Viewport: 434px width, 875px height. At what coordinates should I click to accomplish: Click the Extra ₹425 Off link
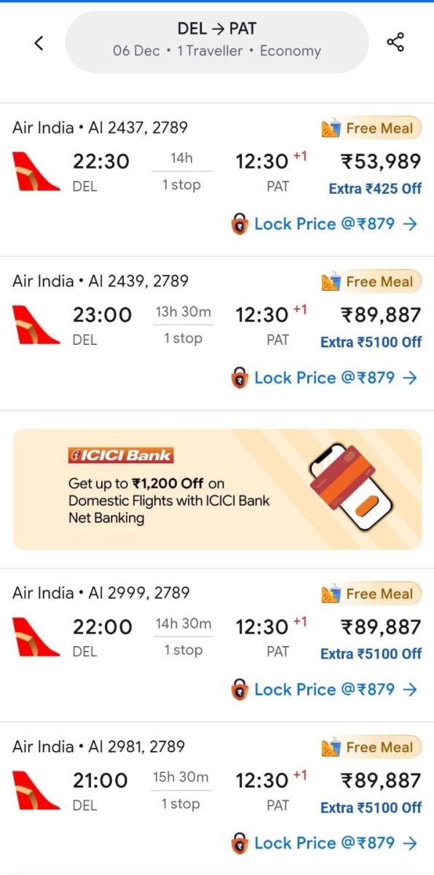pos(374,188)
